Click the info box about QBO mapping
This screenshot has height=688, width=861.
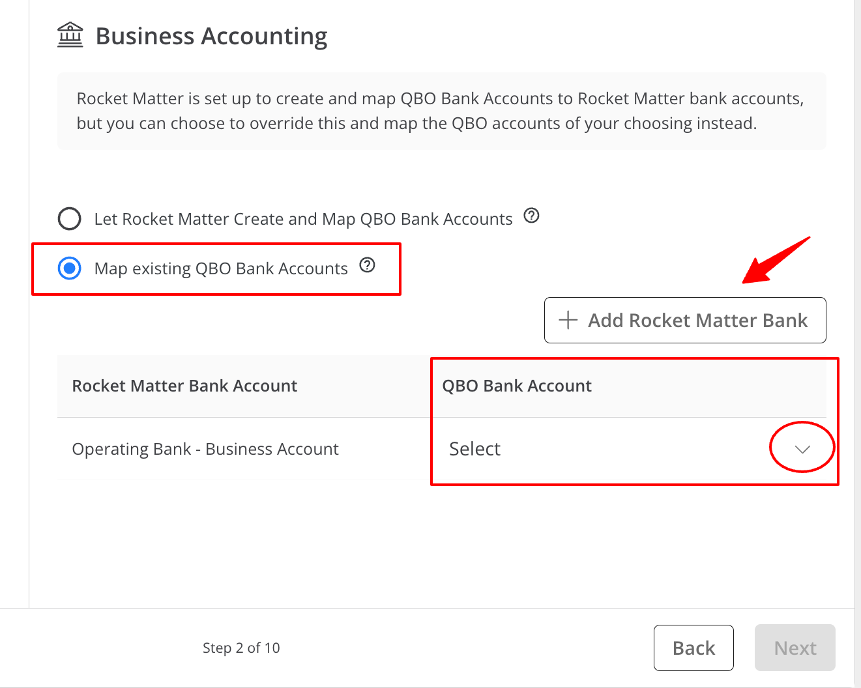coord(441,111)
